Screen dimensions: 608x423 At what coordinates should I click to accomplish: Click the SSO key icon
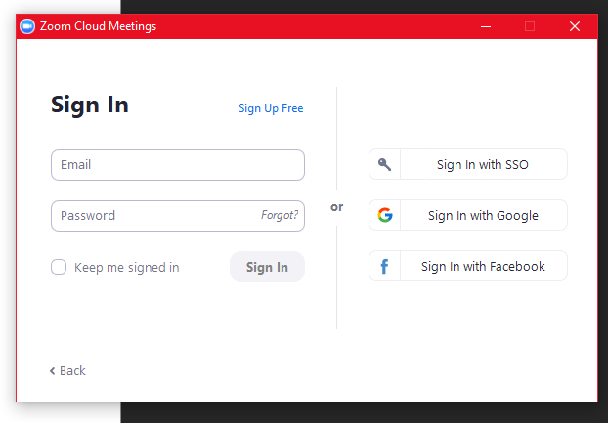click(x=384, y=164)
